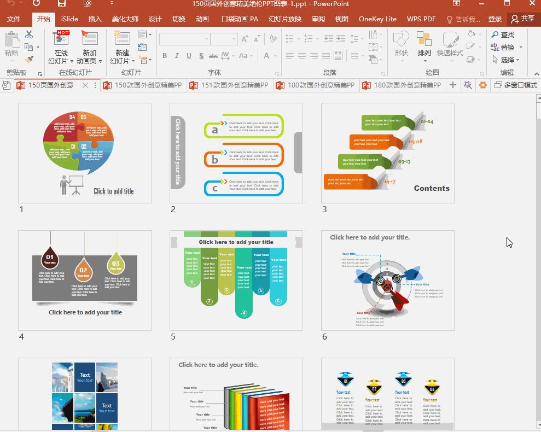Select slide 3 Contents thumbnail

pos(387,153)
